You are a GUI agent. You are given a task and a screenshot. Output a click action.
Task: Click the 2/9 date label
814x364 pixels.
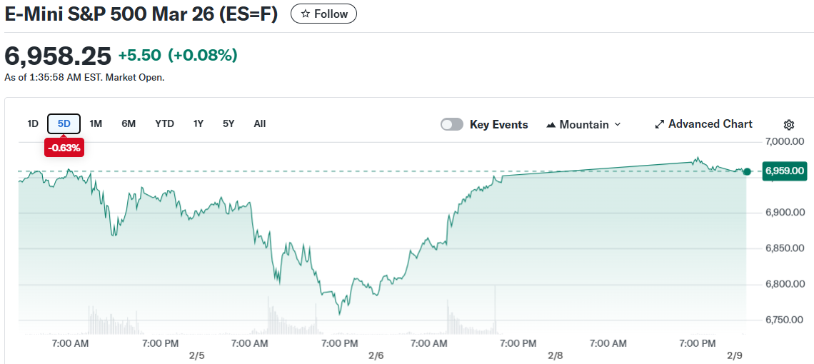point(734,356)
